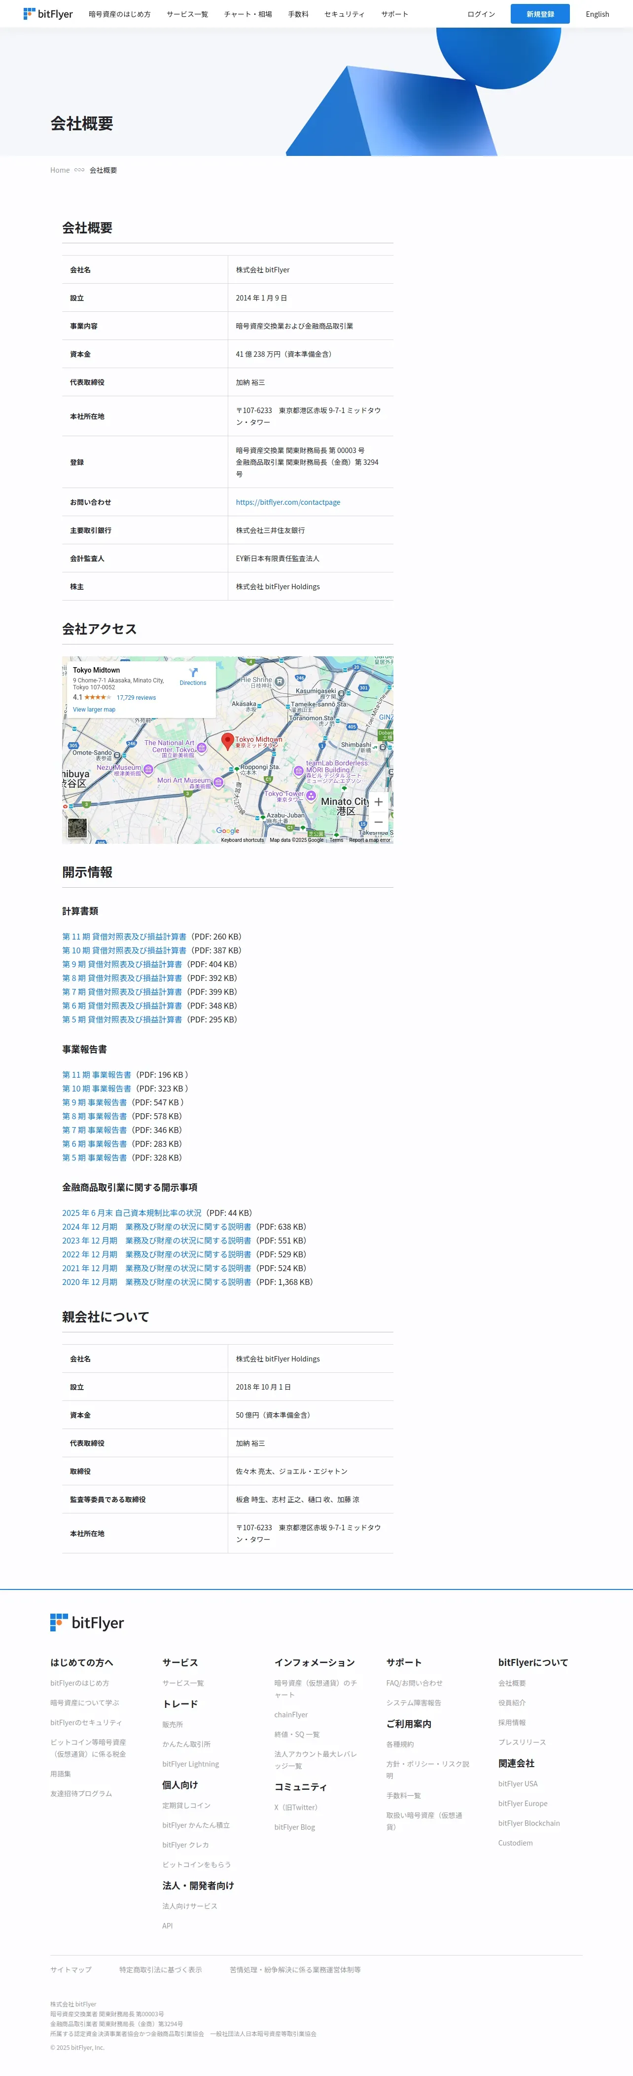Image resolution: width=633 pixels, height=2076 pixels.
Task: Click footer link bitFlyer USA
Action: (518, 1783)
